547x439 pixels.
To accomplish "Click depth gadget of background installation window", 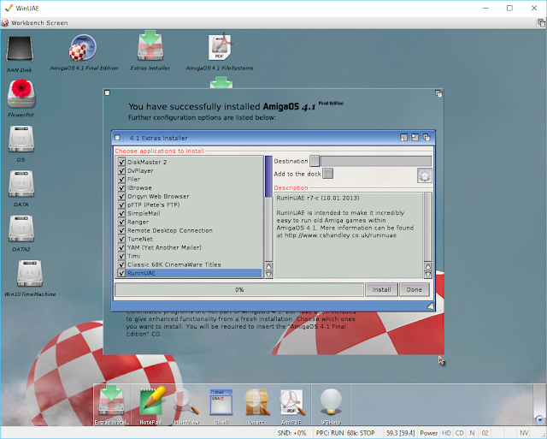I will coord(438,93).
